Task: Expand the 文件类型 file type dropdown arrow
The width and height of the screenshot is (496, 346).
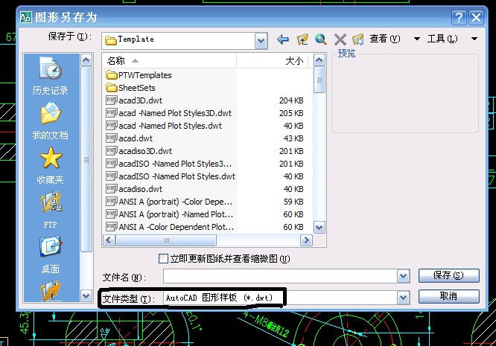Action: point(403,298)
